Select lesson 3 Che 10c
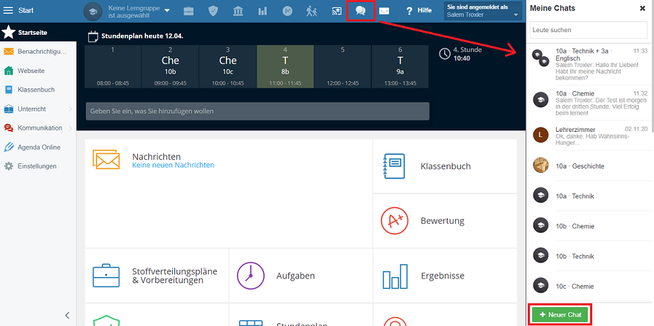The height and width of the screenshot is (326, 654). coord(228,67)
